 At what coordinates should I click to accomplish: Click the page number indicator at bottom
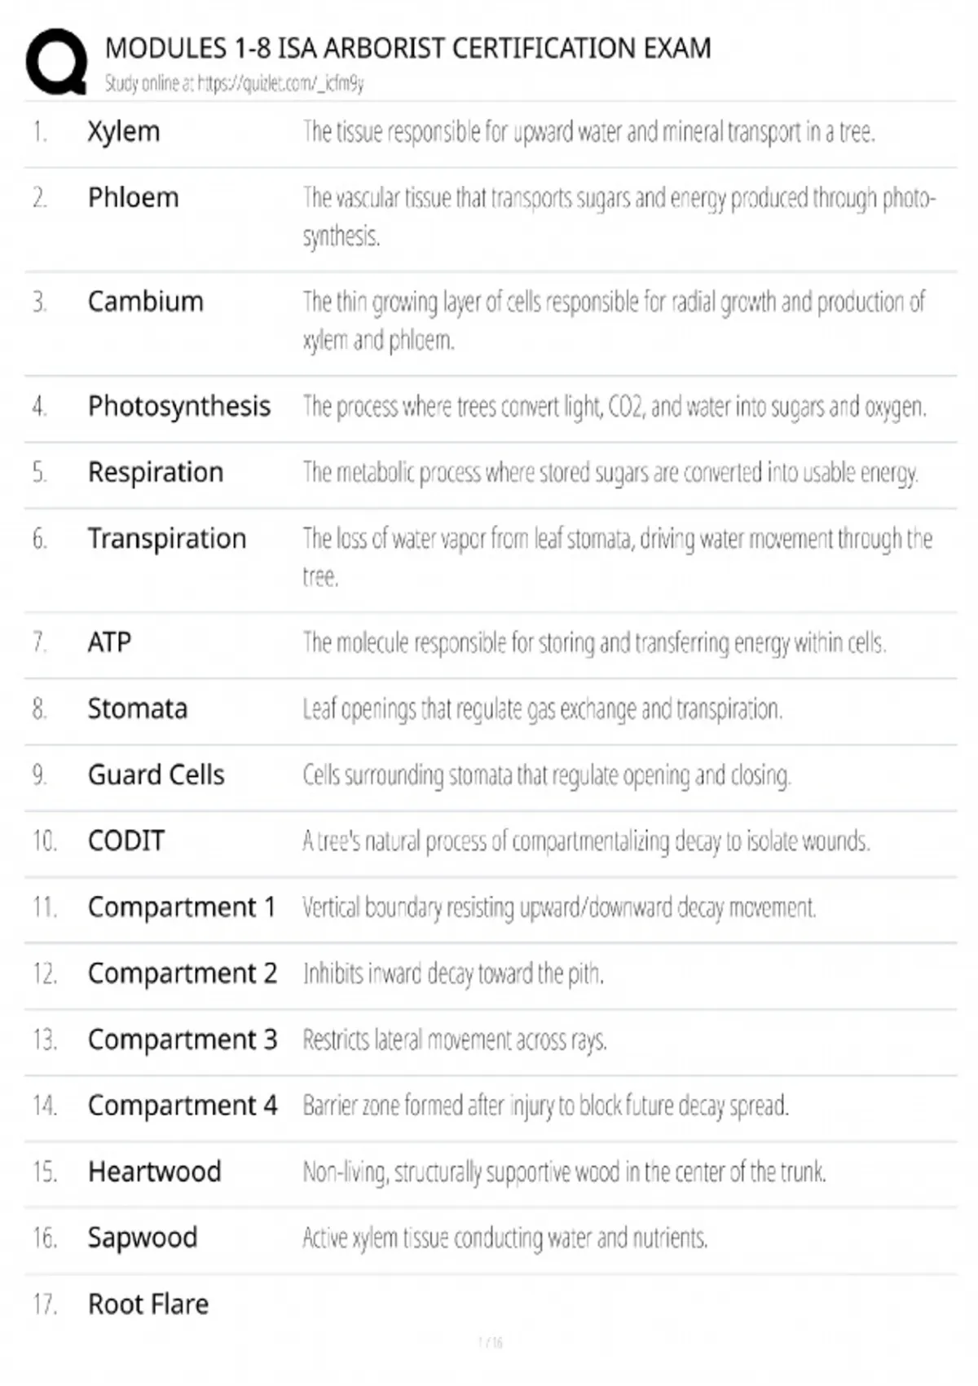(490, 1343)
